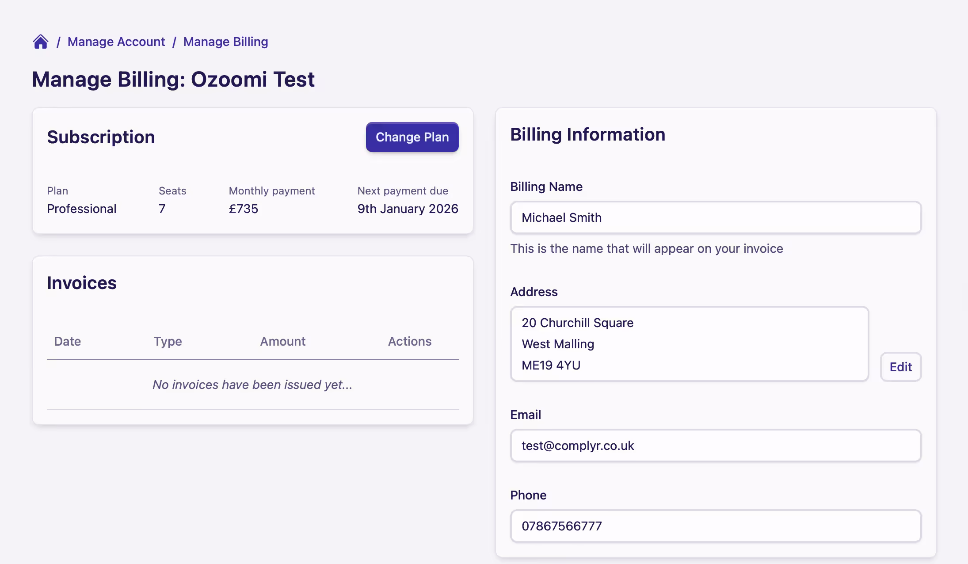Image resolution: width=968 pixels, height=564 pixels.
Task: Select the Professional plan label
Action: pyautogui.click(x=81, y=208)
